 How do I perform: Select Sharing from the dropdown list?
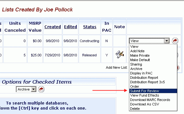point(153,64)
